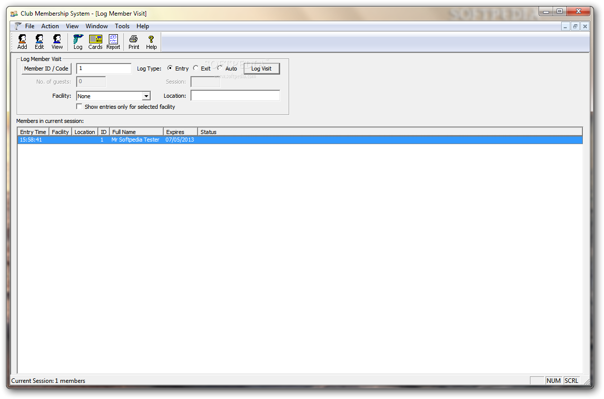Viewport: 604px width, 399px height.
Task: Open the View menu
Action: click(x=72, y=26)
